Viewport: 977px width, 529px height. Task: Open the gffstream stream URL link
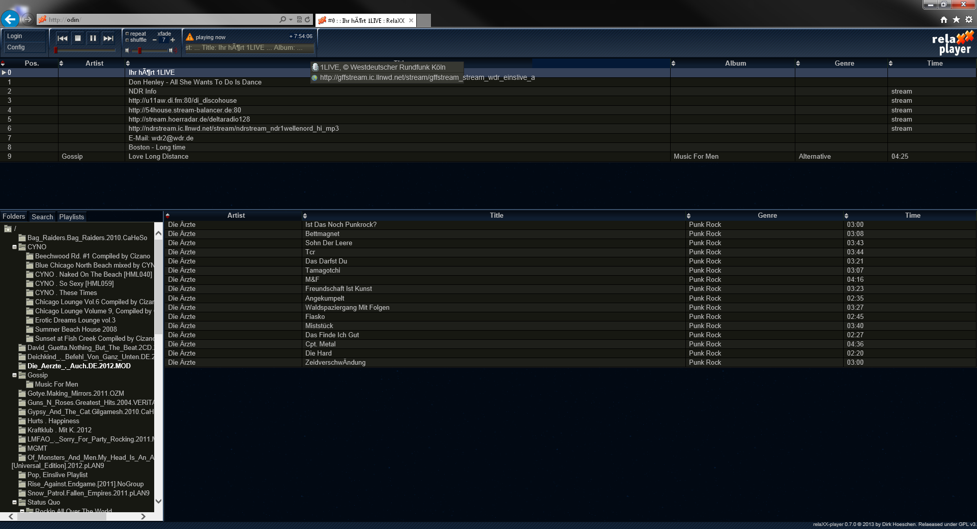pos(427,77)
